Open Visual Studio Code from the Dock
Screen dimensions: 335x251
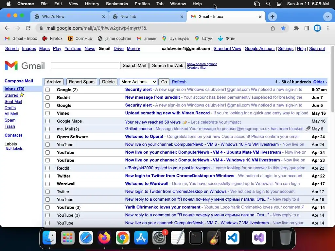[233, 237]
